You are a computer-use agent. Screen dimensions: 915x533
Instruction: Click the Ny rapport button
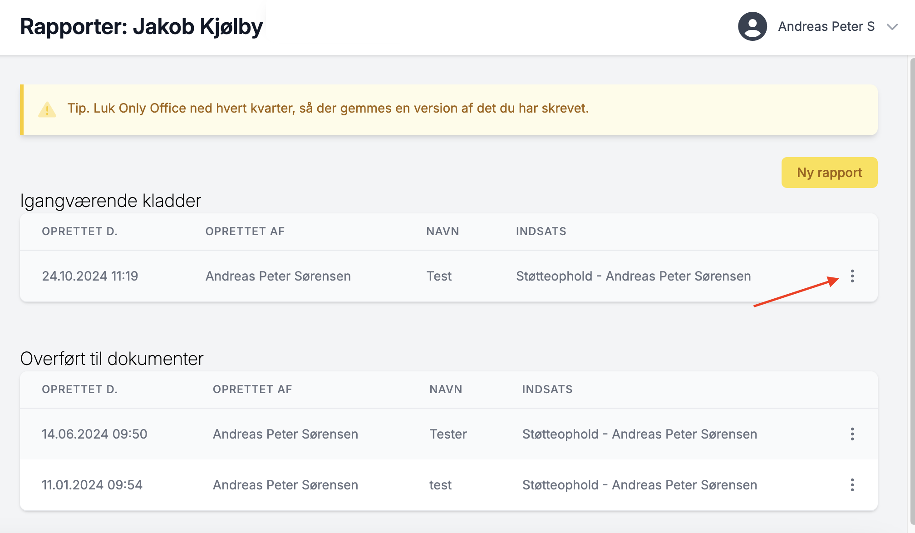(x=829, y=173)
